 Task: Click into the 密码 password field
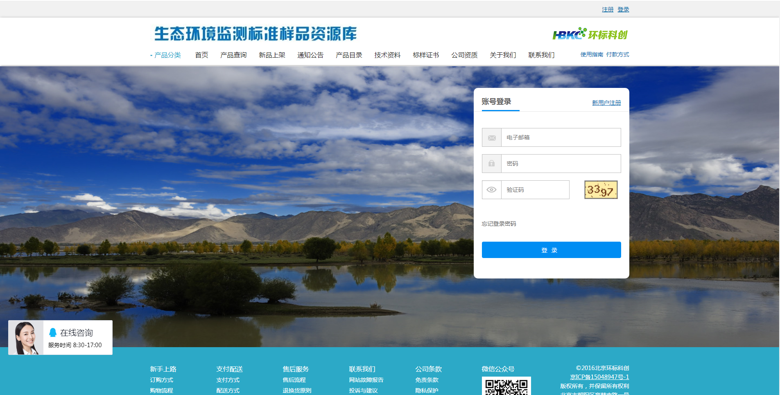[561, 164]
